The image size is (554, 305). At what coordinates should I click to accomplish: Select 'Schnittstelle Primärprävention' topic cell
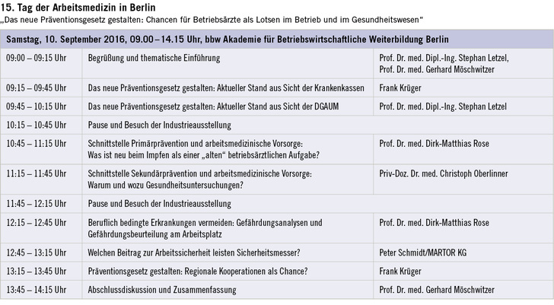click(x=205, y=148)
